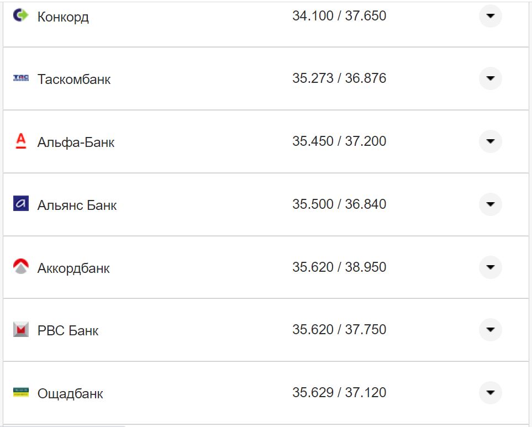Click the РВС Банк envelope logo
Viewport: 532px width, 427px height.
click(x=20, y=330)
